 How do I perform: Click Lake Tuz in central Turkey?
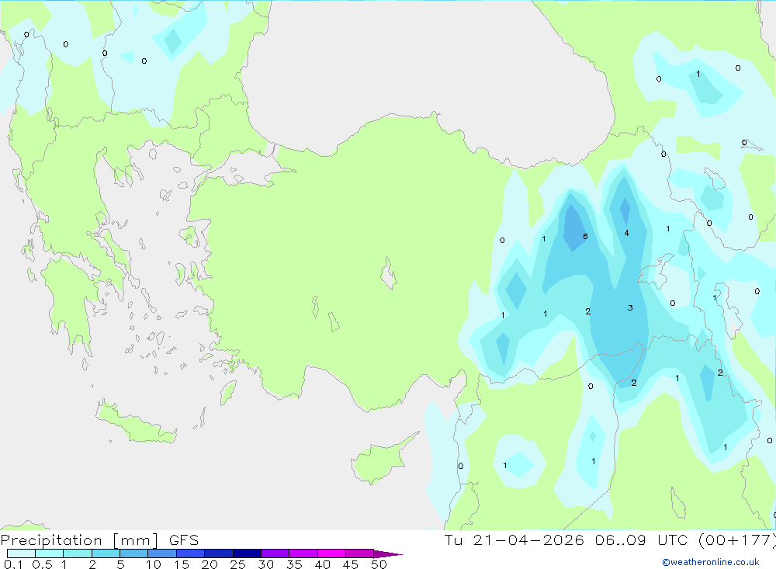pyautogui.click(x=389, y=274)
